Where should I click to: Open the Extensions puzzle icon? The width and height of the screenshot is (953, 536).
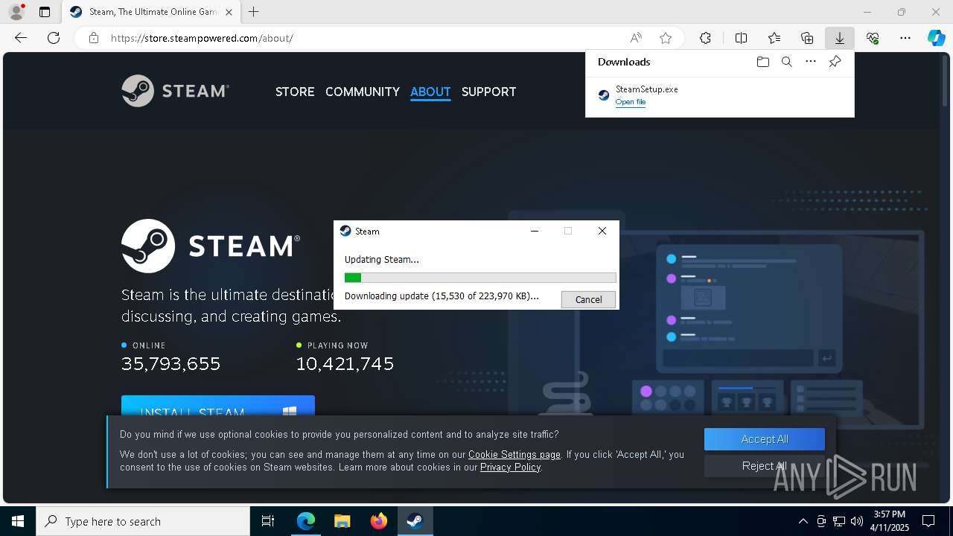pos(705,38)
